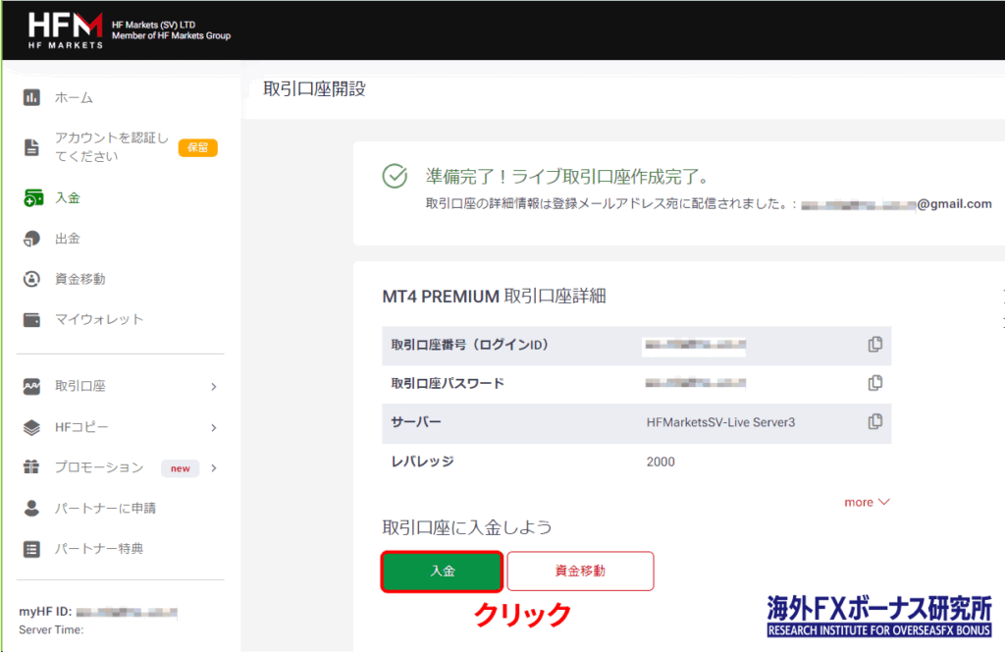Click the HFM logo in header

coord(66,29)
